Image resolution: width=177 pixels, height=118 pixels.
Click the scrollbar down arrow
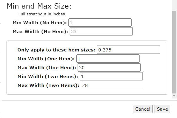[174, 96]
